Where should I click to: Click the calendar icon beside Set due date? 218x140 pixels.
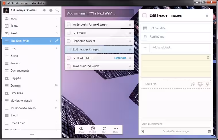click(x=145, y=28)
